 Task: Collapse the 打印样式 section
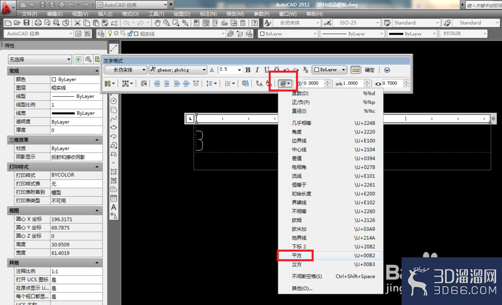[x=97, y=167]
